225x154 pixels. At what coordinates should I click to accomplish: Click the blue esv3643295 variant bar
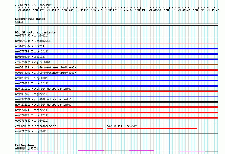click(x=116, y=75)
